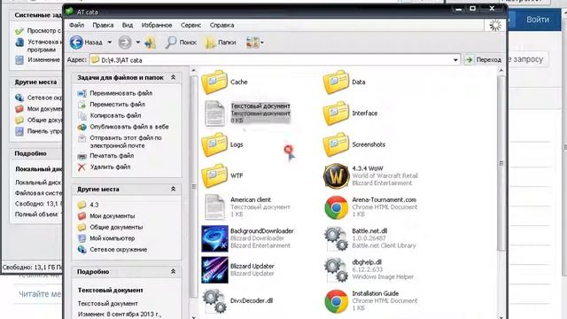Click the Back (Назад) arrow icon
Viewport: 567px width, 319px height.
click(x=76, y=43)
